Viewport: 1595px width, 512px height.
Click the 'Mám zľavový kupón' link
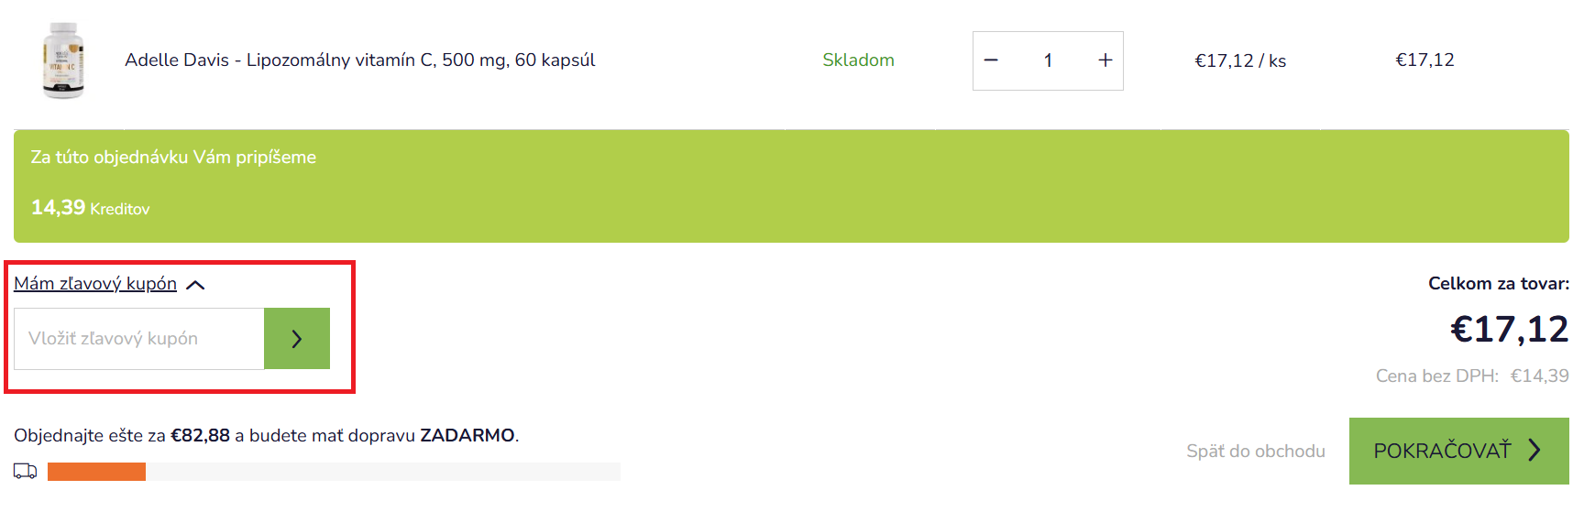click(95, 284)
